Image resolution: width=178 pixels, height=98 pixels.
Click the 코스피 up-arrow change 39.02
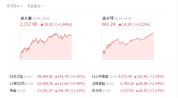tap(47, 24)
